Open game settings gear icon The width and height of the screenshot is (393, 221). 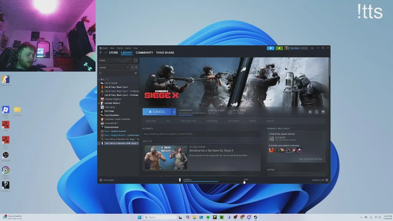310,112
